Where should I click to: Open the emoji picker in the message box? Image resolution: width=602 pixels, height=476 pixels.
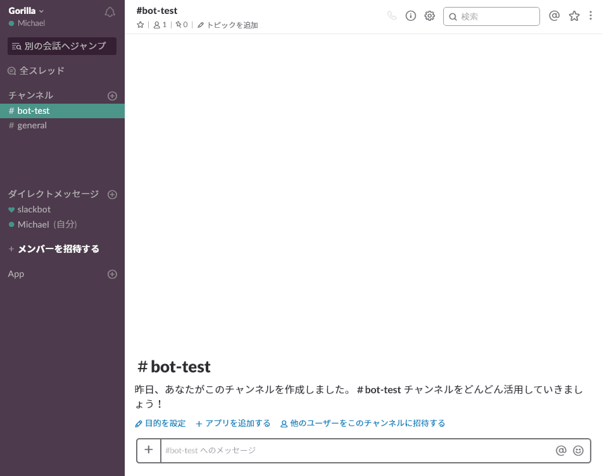578,450
